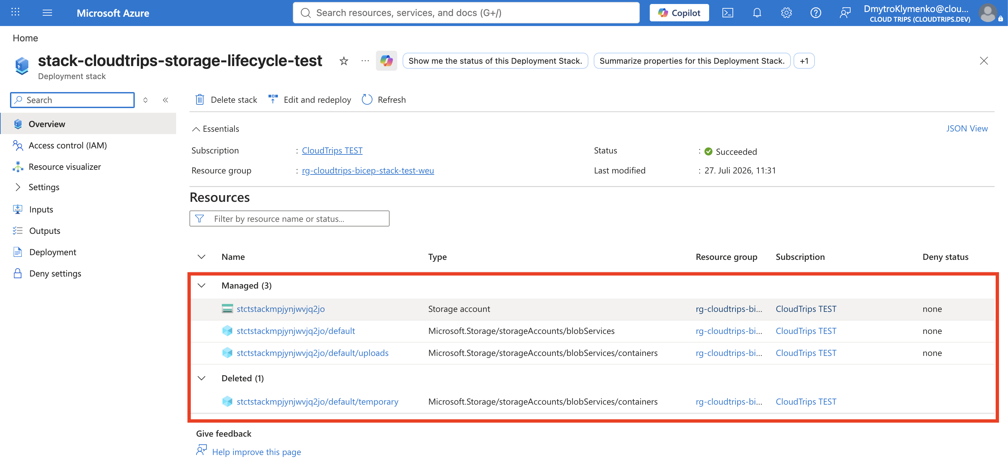Click the '27. Juli 2026, 11:31' last modified value

click(x=740, y=170)
